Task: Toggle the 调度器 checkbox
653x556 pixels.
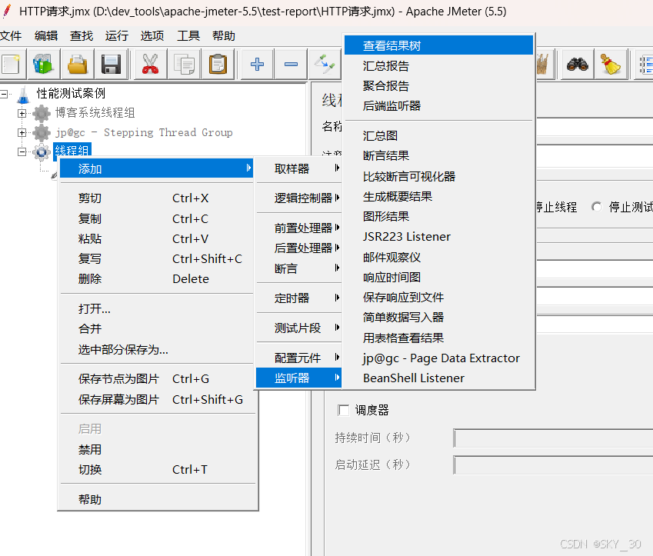Action: click(344, 410)
